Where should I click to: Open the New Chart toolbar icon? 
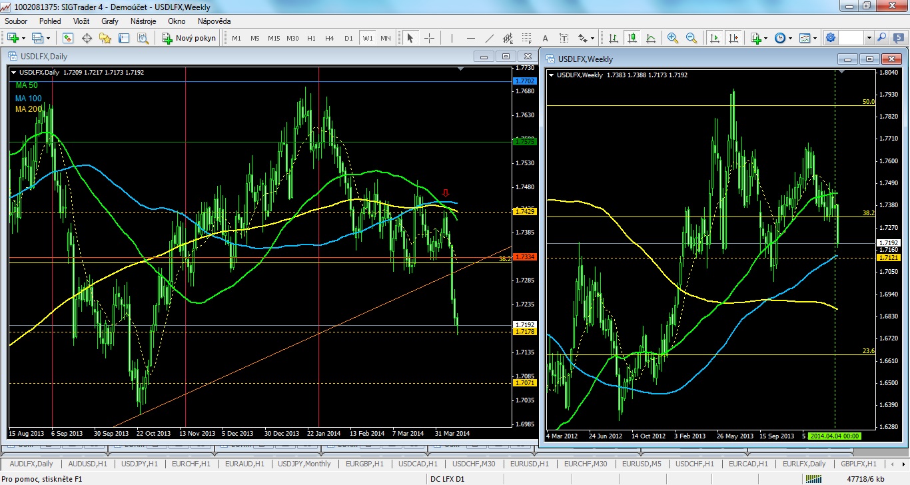[12, 38]
